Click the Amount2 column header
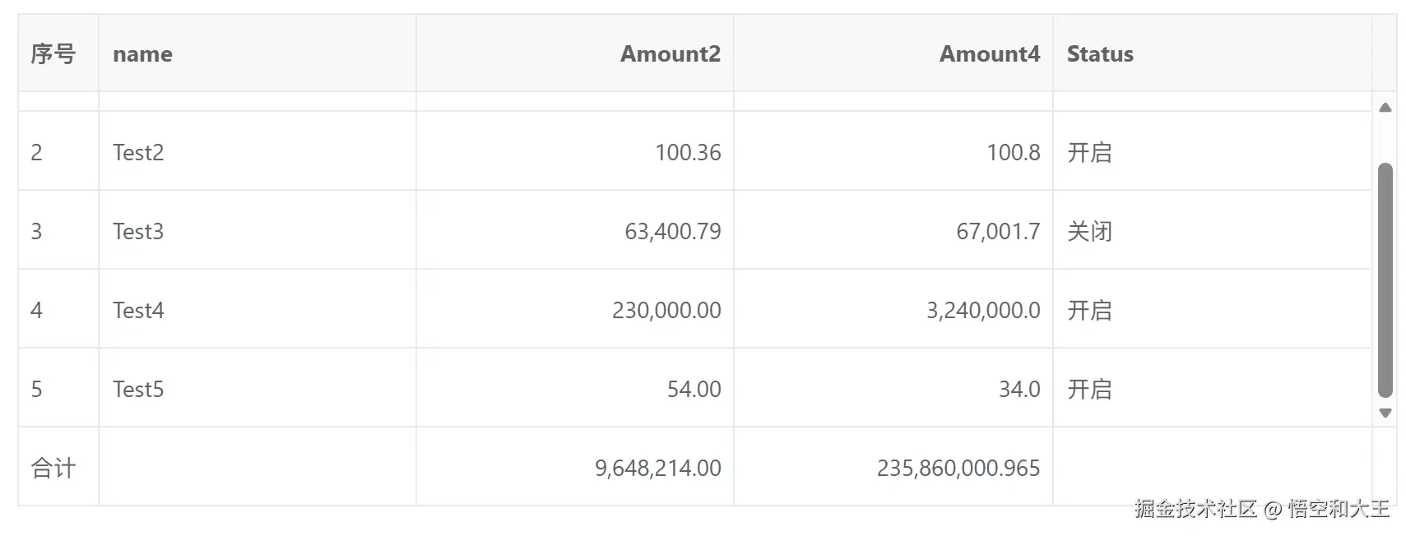This screenshot has height=536, width=1406. click(670, 54)
